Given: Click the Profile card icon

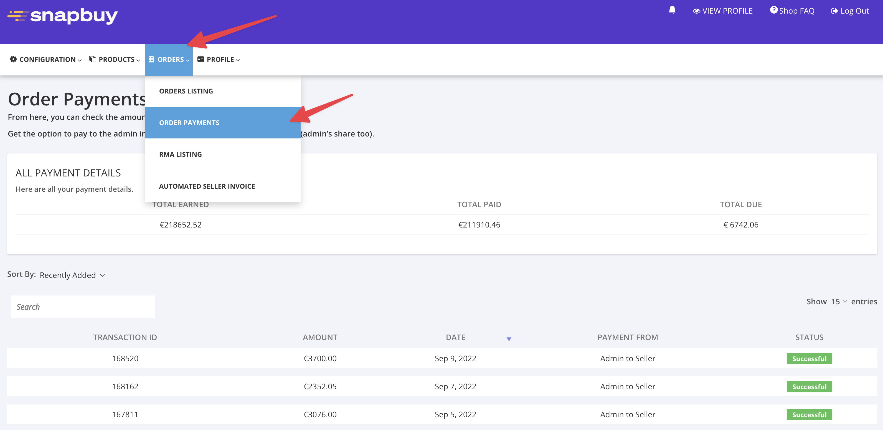Looking at the screenshot, I should coord(201,59).
